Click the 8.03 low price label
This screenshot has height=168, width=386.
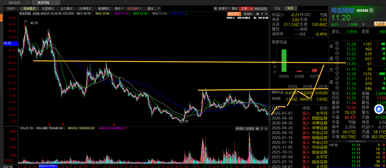click(185, 121)
